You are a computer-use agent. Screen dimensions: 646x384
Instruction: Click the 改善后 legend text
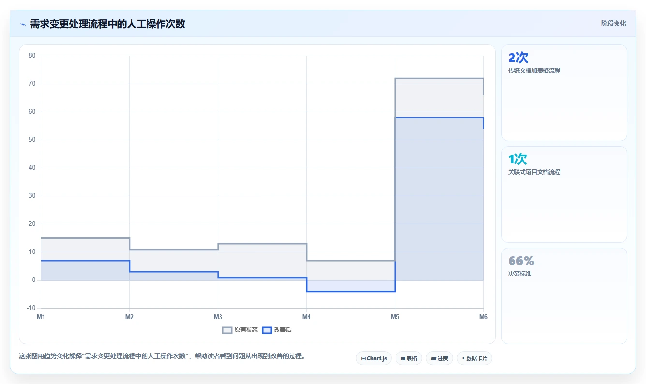(x=283, y=330)
